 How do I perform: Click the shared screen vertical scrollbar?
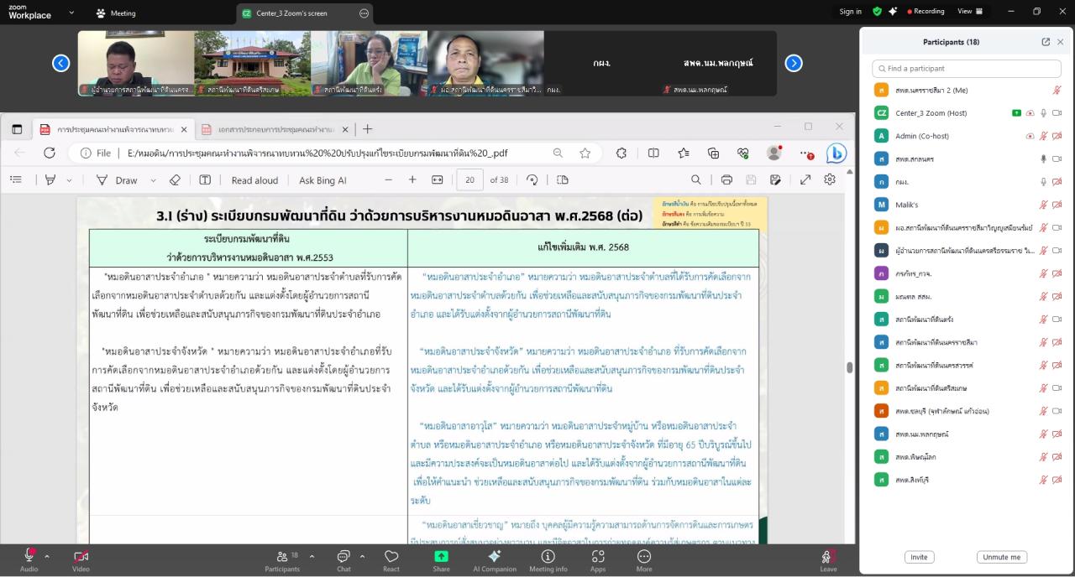(x=849, y=367)
